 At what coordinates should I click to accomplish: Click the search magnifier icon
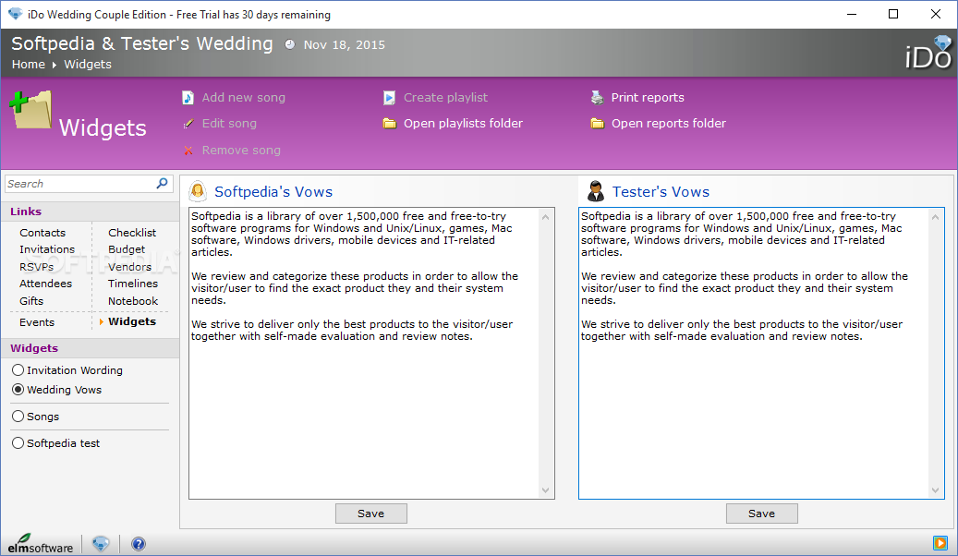pyautogui.click(x=162, y=183)
